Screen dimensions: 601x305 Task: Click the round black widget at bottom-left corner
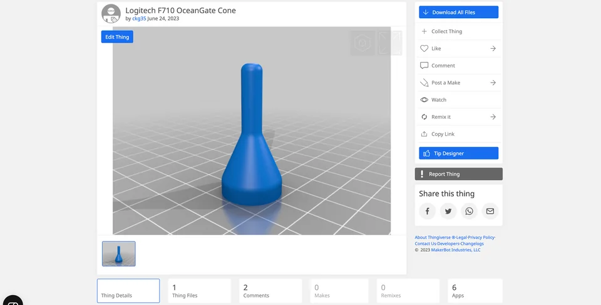coord(13,300)
